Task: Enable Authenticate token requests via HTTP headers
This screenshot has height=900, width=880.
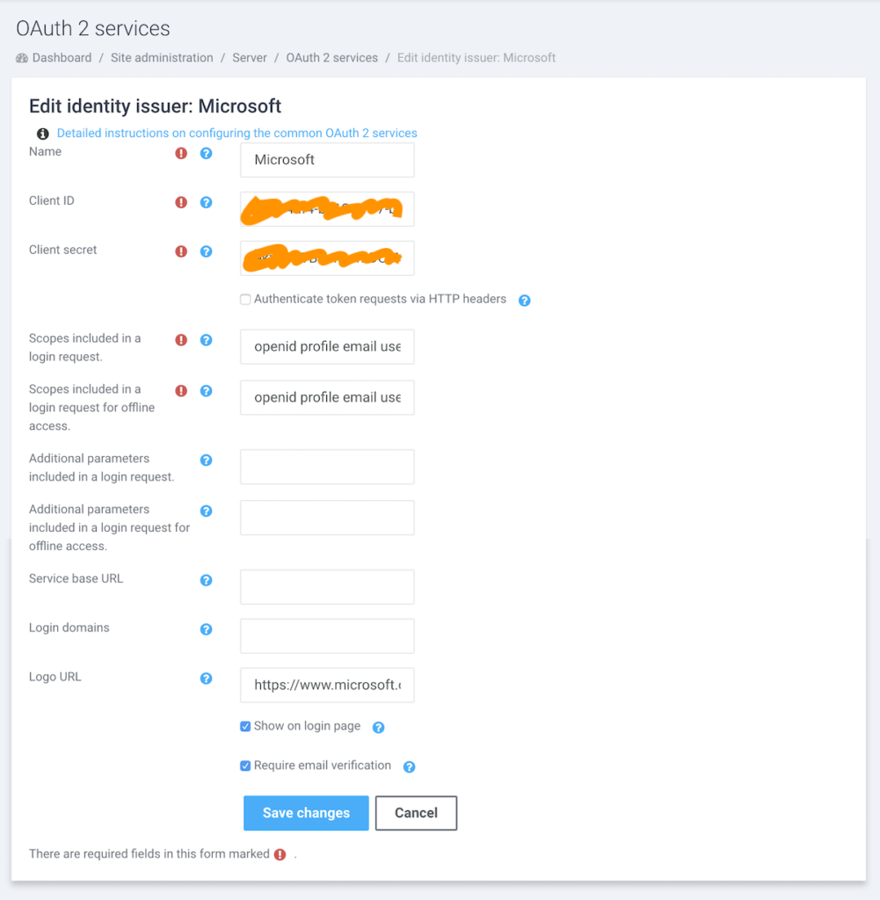Action: click(245, 299)
